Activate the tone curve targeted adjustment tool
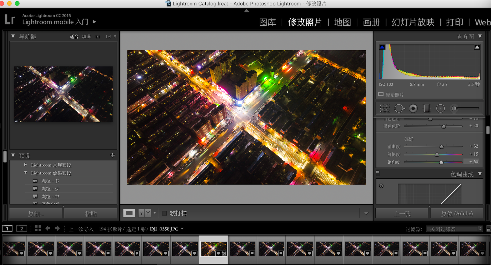This screenshot has height=265, width=491. pos(381,186)
